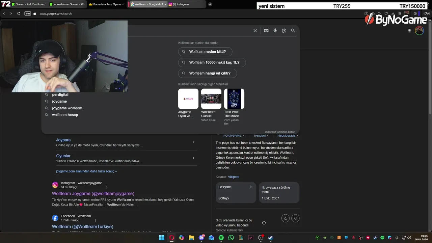The height and width of the screenshot is (243, 432).
Task: Click the Facebook result favicon
Action: click(55, 218)
